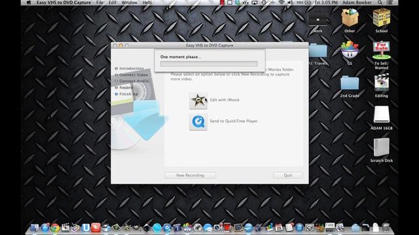
Task: Open the blue U app in Dock
Action: tap(86, 228)
